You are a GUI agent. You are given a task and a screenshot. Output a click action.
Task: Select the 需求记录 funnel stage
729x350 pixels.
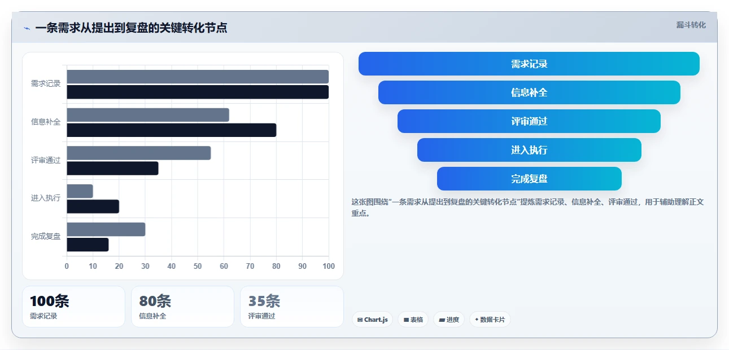pos(529,64)
